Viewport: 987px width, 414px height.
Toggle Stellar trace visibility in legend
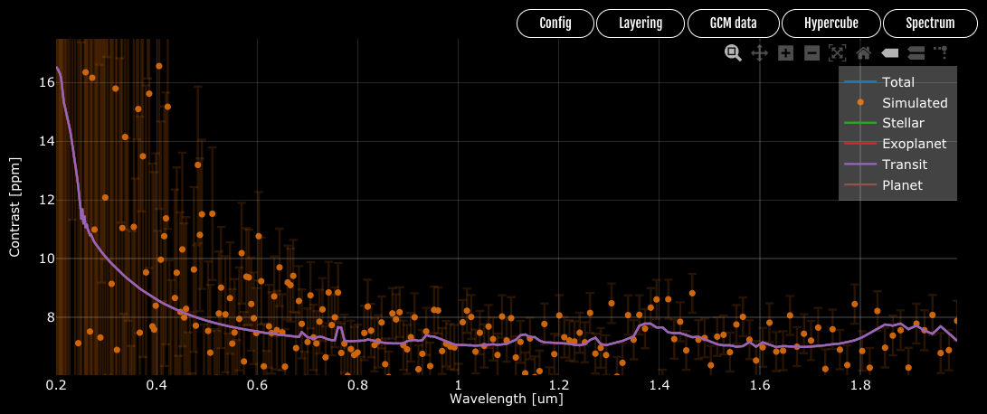coord(897,123)
